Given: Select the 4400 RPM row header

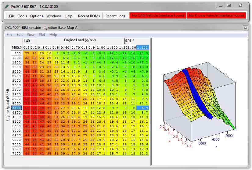Looking at the screenshot, I should click(x=16, y=108).
